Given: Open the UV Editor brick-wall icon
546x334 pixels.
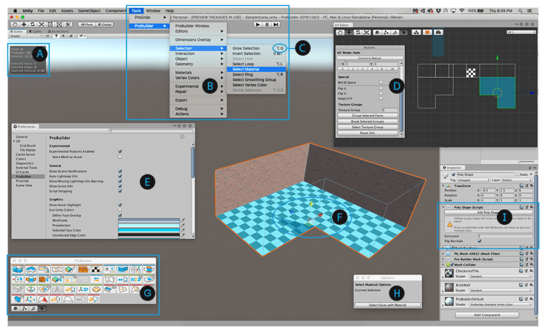Looking at the screenshot, I should click(83, 269).
